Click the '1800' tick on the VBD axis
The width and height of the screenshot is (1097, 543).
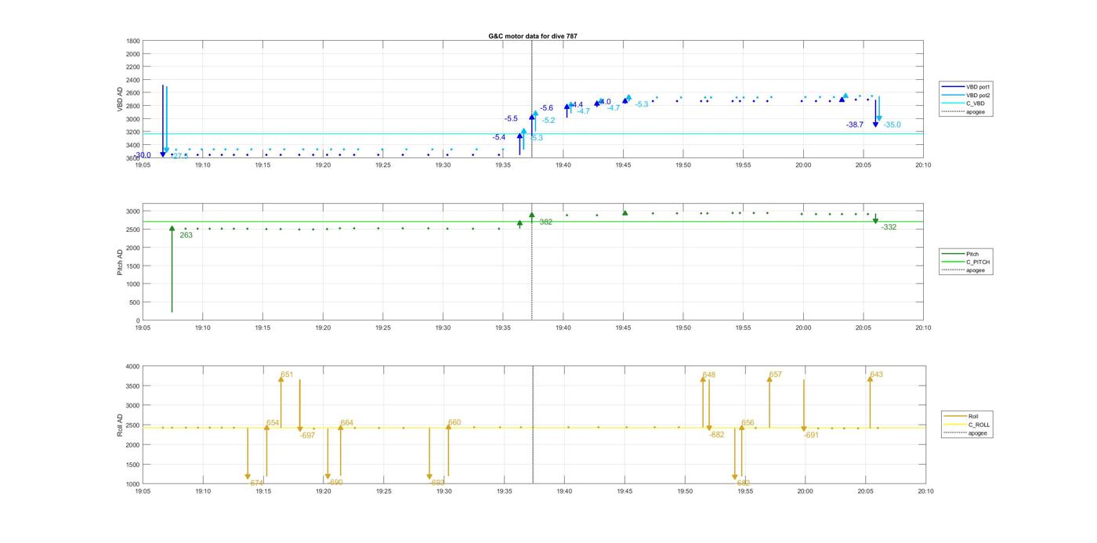[133, 41]
